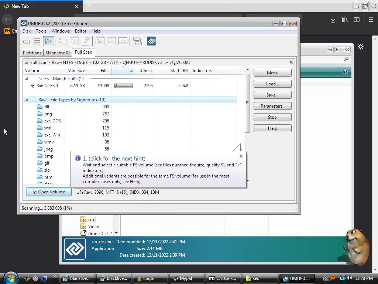Open the Parameters.. button
378x284 pixels.
click(272, 106)
